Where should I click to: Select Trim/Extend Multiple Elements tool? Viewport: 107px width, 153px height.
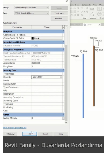point(75,15)
